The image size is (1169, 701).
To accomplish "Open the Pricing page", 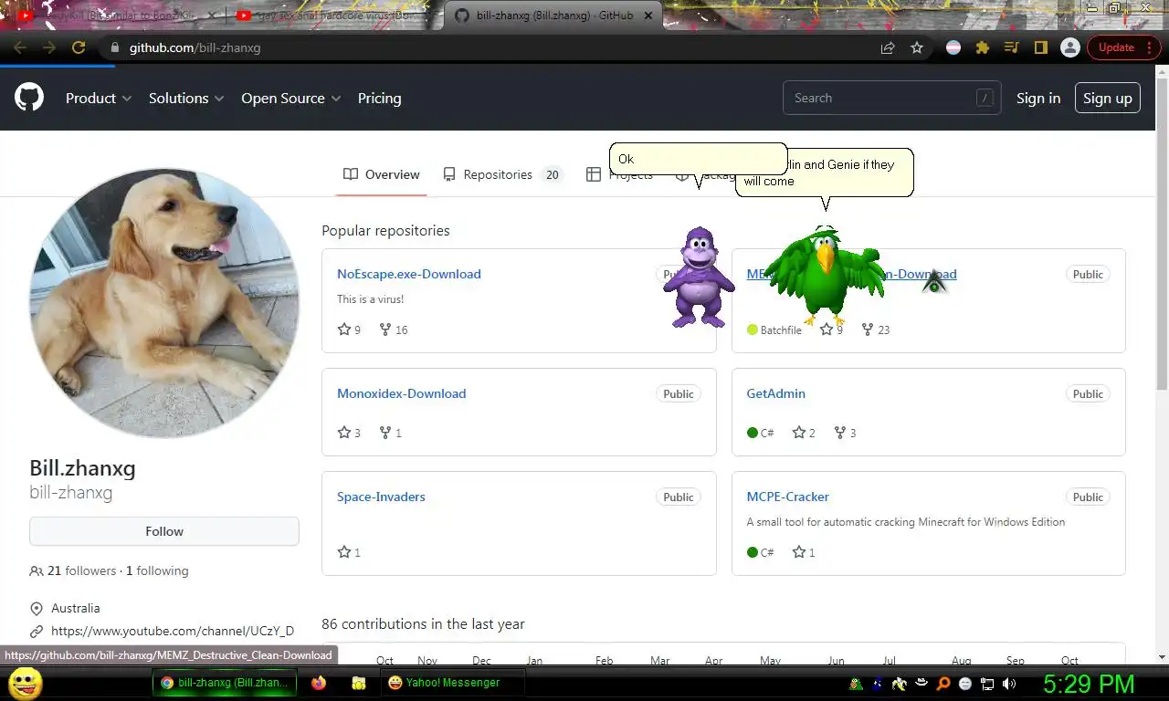I will pos(379,98).
